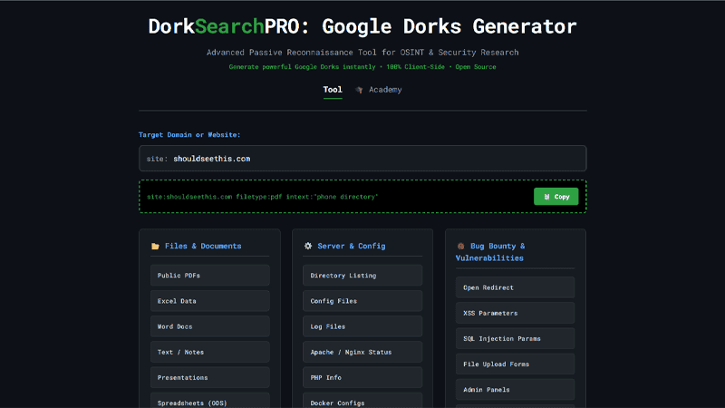Click the bug icon beside Bug Bounty

(x=460, y=246)
